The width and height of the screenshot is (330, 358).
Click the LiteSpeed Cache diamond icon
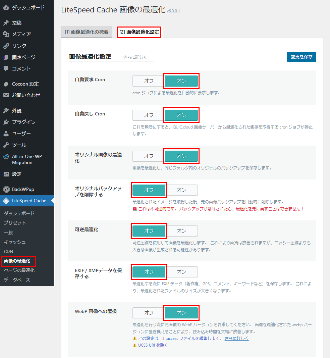pyautogui.click(x=6, y=201)
